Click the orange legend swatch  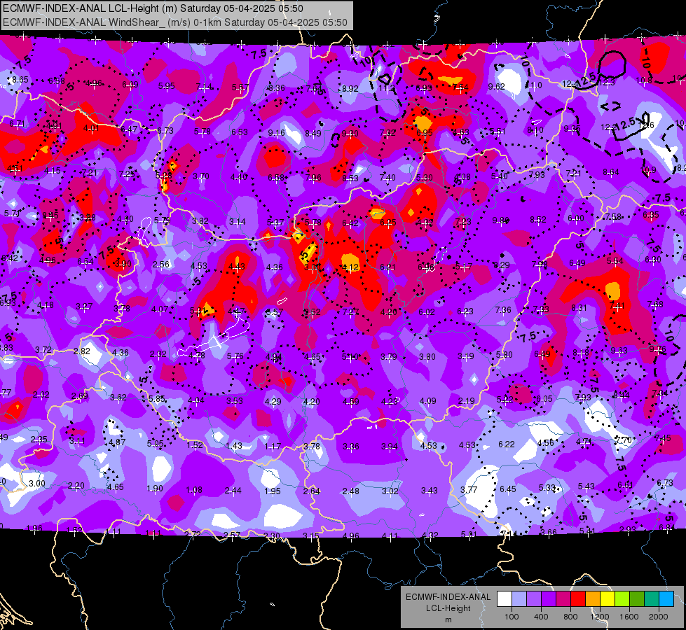coord(593,599)
